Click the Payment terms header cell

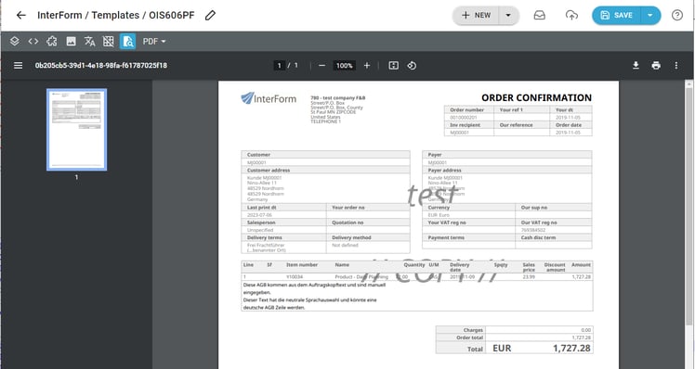click(x=469, y=237)
